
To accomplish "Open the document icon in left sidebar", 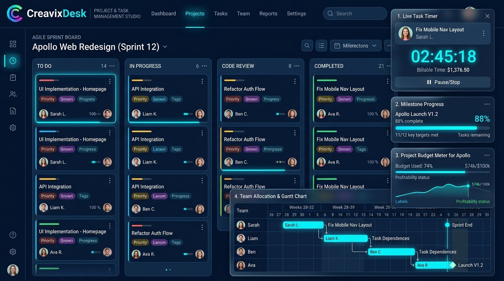I will tap(13, 111).
